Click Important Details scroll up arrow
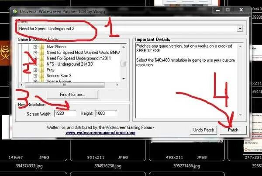This screenshot has height=176, width=262. (240, 46)
